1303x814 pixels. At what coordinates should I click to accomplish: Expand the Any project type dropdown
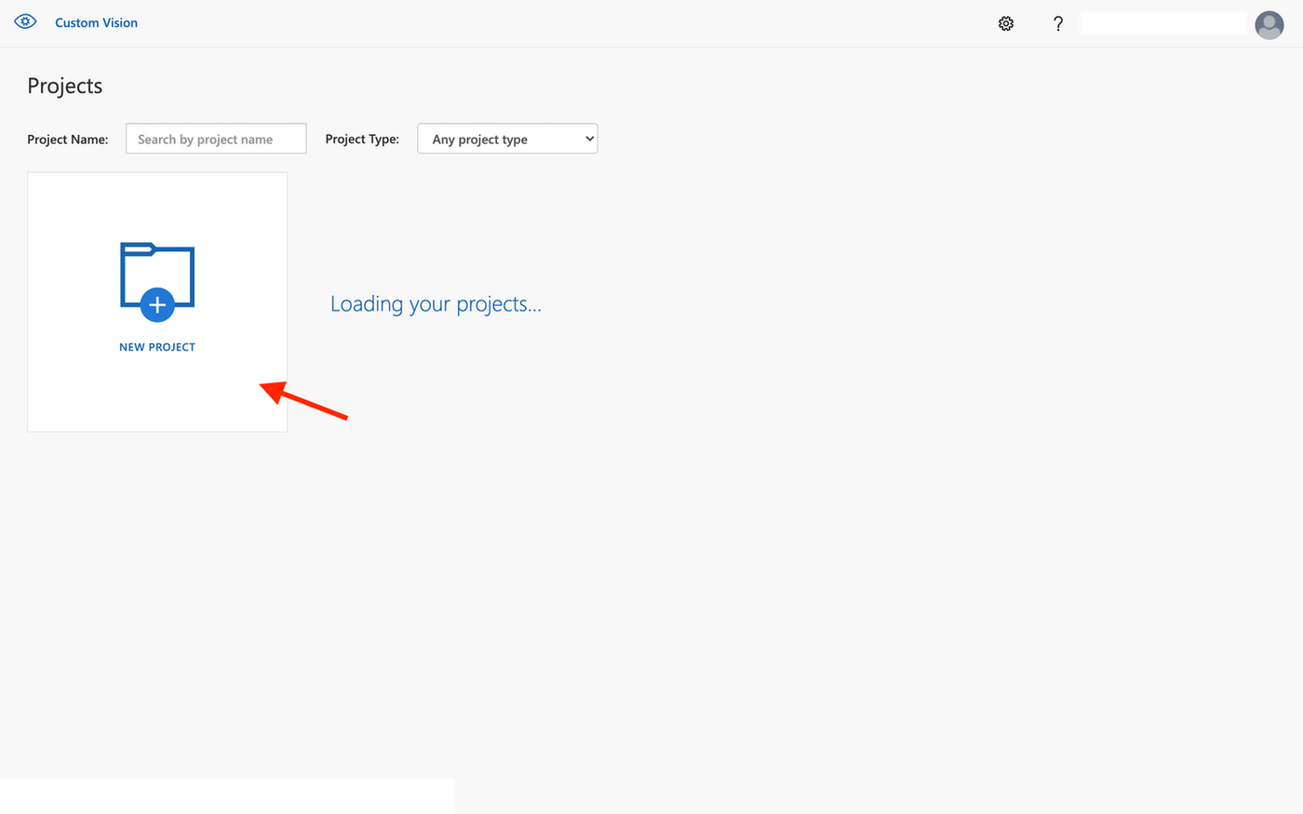507,139
